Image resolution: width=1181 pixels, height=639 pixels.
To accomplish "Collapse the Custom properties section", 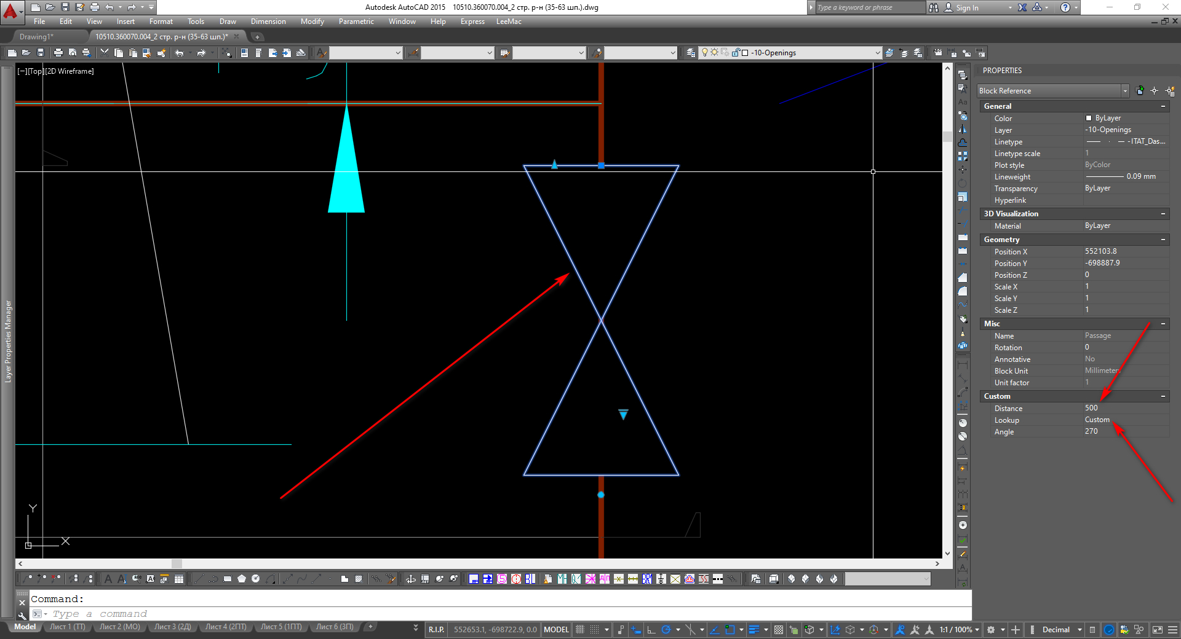I will tap(1163, 396).
